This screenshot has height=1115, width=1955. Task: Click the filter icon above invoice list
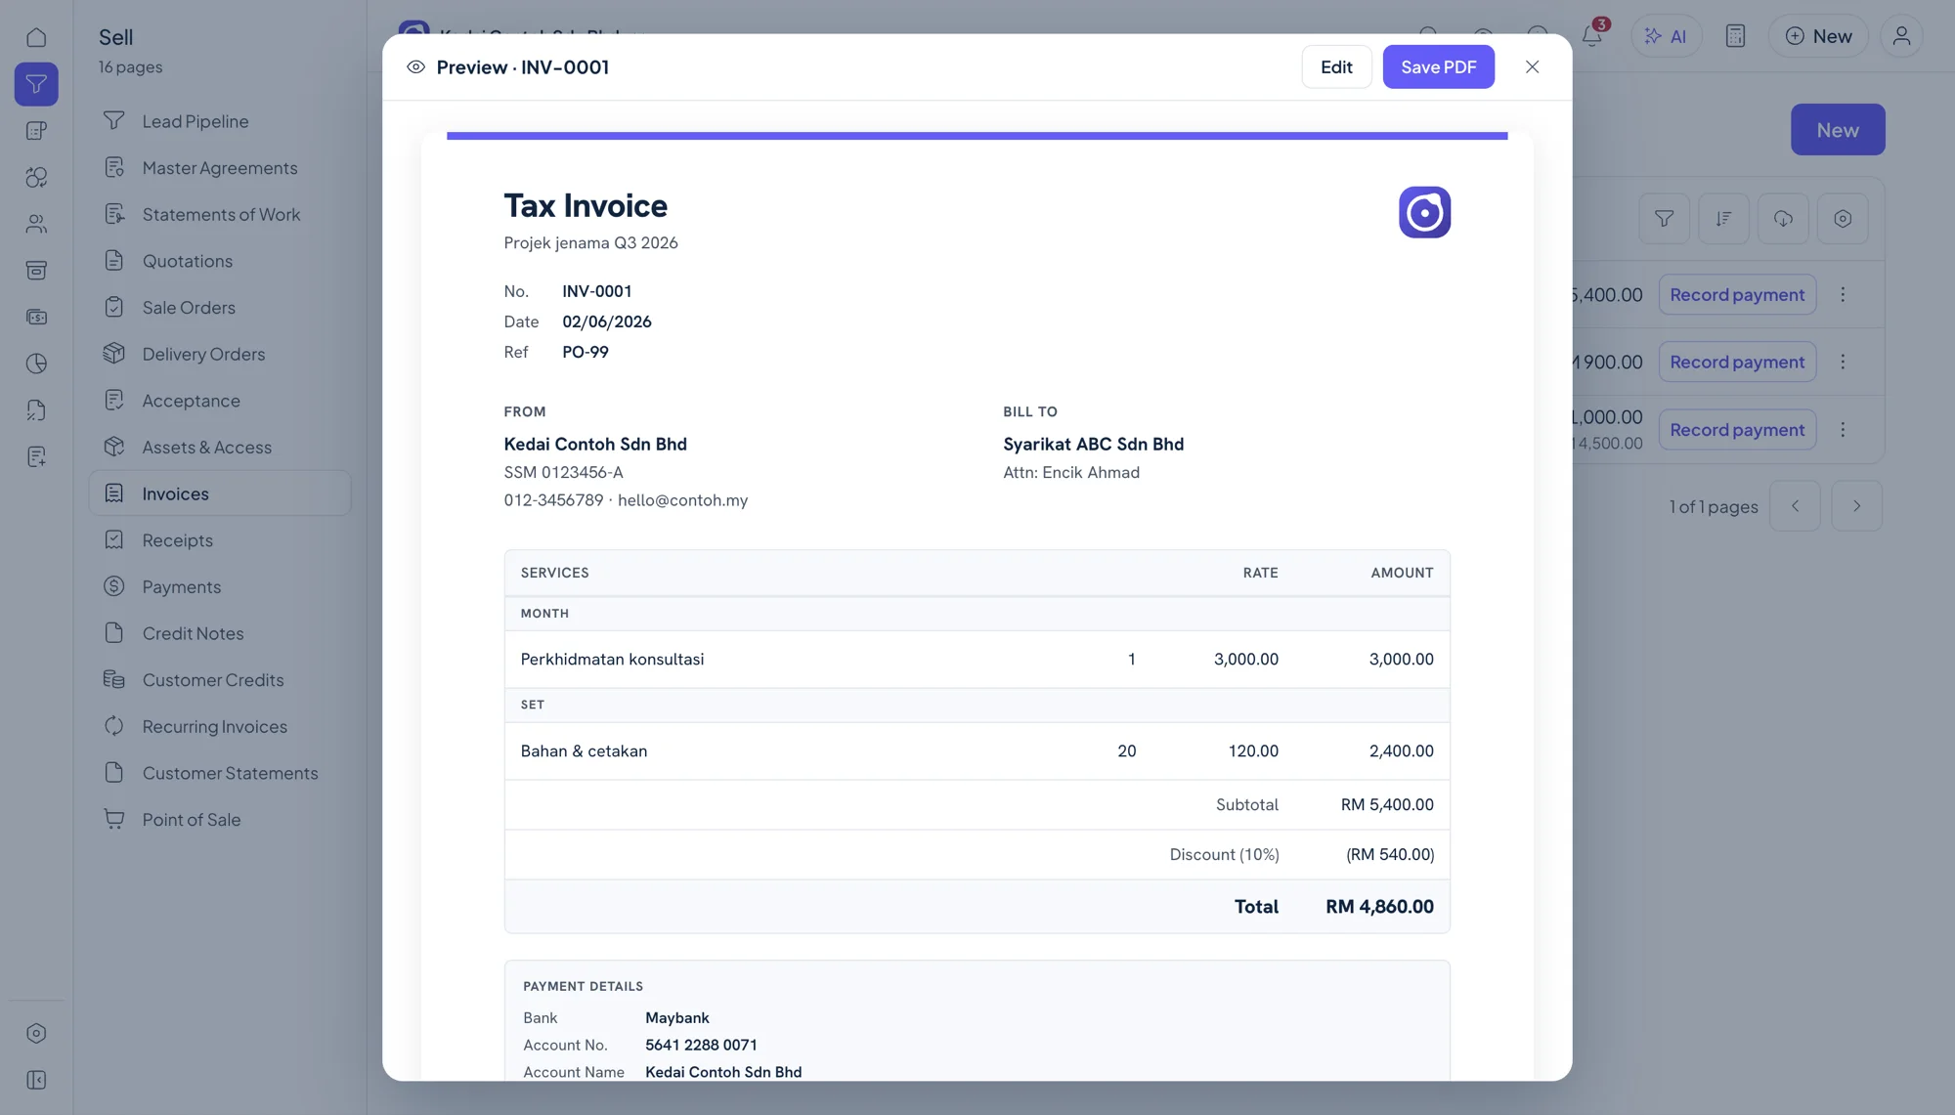point(1664,219)
